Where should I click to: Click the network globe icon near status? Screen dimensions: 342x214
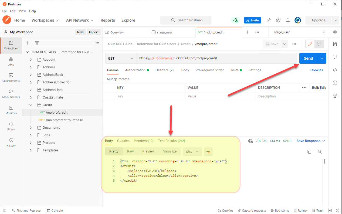250,141
